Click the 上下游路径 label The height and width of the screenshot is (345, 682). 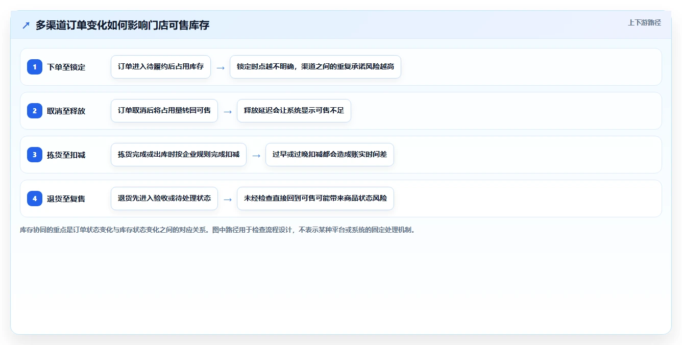644,22
